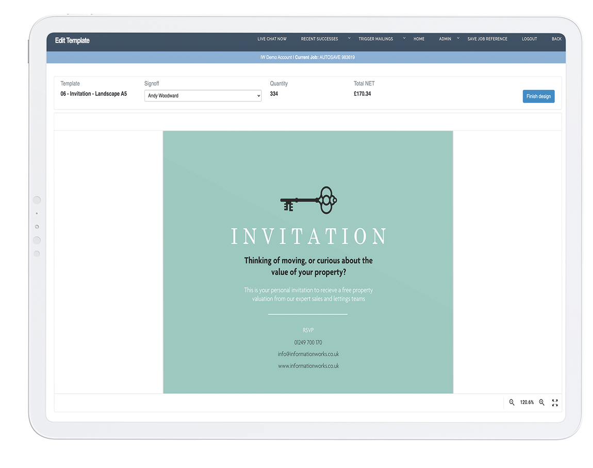Open the Admin menu chevron
The image size is (593, 468).
click(458, 38)
